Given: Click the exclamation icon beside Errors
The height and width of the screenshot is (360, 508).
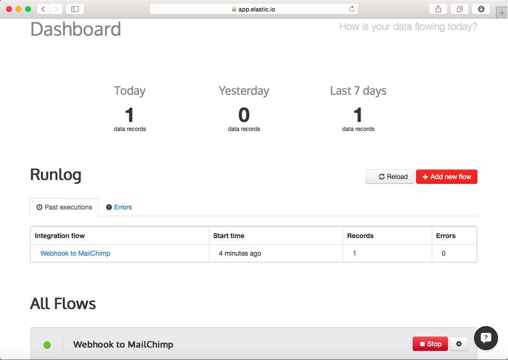Looking at the screenshot, I should point(109,207).
